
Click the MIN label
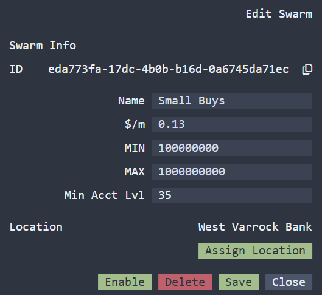135,148
